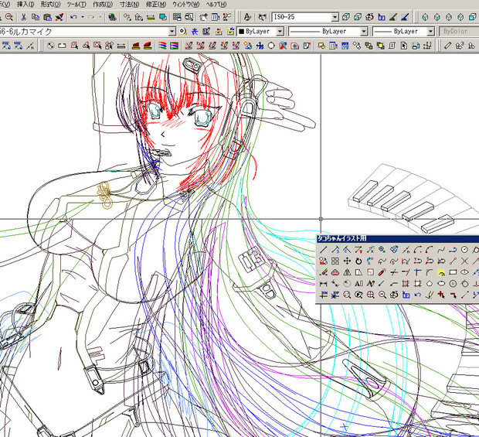Select the Explode yellow burst icon

point(441,272)
